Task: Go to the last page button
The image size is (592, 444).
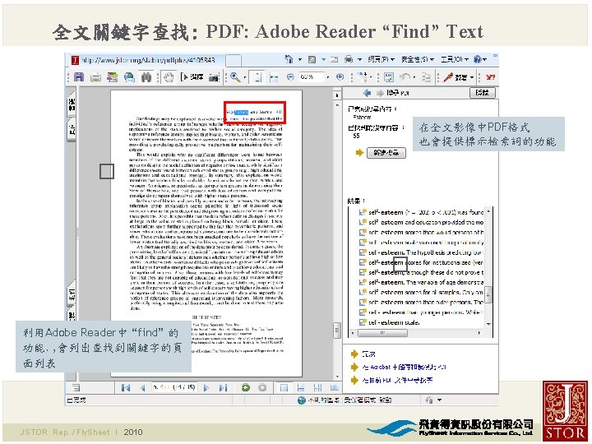Action: 223,388
